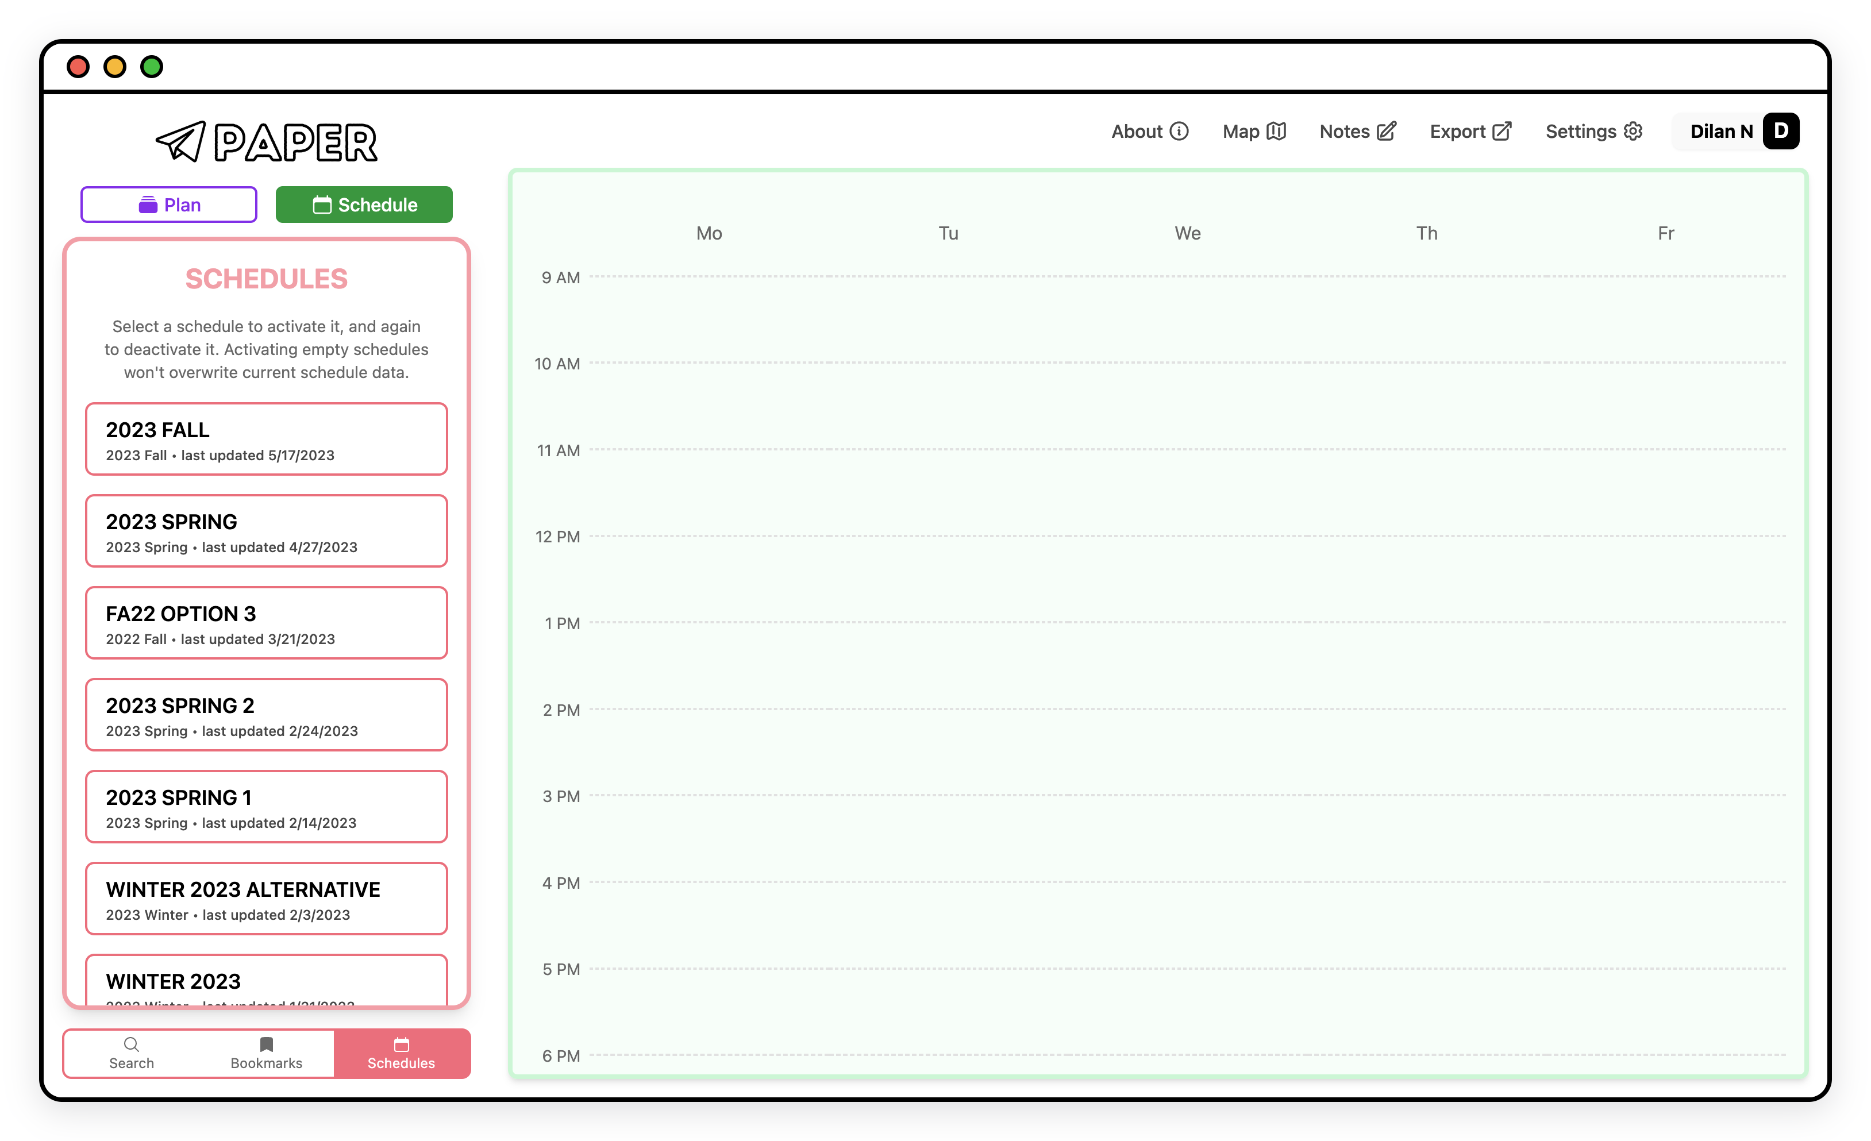Switch to the Plan view
The height and width of the screenshot is (1141, 1871).
[x=168, y=205]
